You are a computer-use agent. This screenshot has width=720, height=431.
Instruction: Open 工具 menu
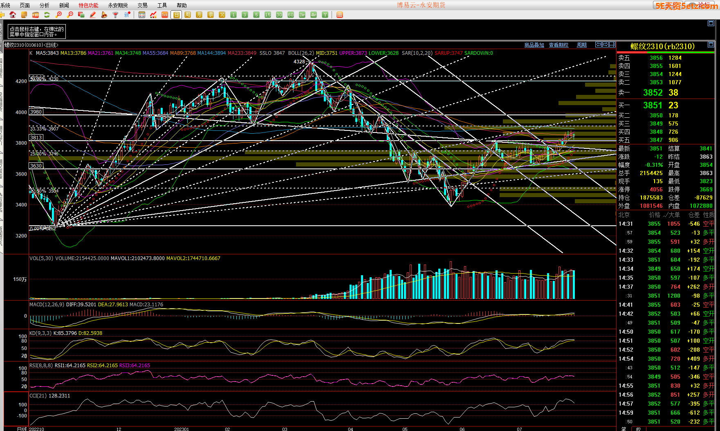162,5
